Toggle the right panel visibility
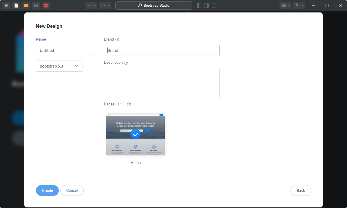This screenshot has height=208, width=347. coord(206,5)
